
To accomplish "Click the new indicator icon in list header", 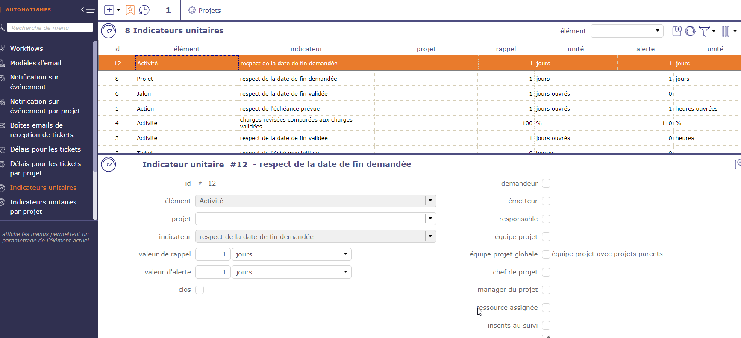I will coord(677,31).
